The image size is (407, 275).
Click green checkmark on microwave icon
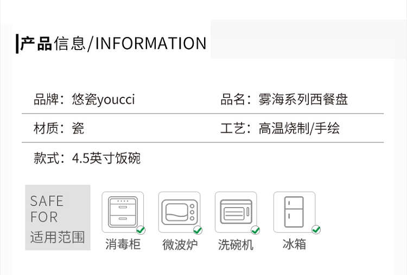point(198,230)
